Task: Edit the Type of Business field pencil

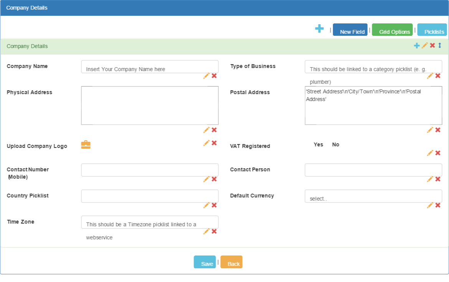Action: pos(430,76)
